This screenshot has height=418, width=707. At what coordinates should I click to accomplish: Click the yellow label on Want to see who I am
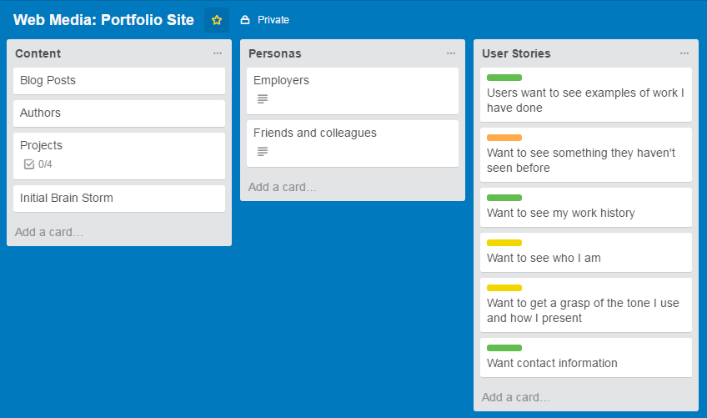click(x=504, y=243)
